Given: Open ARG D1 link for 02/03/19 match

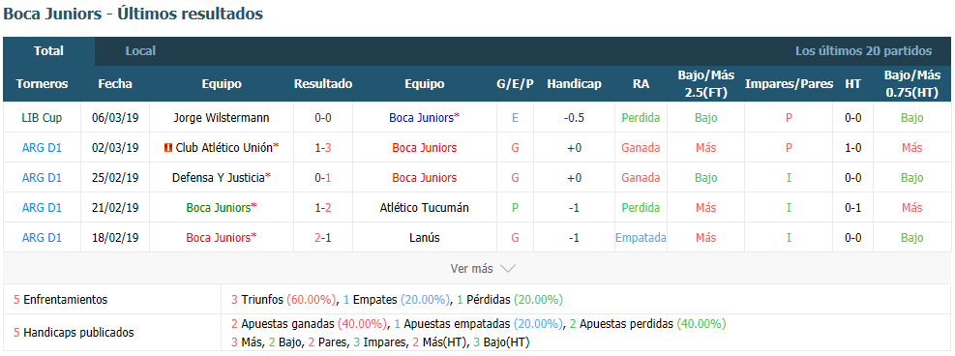Looking at the screenshot, I should (x=42, y=148).
